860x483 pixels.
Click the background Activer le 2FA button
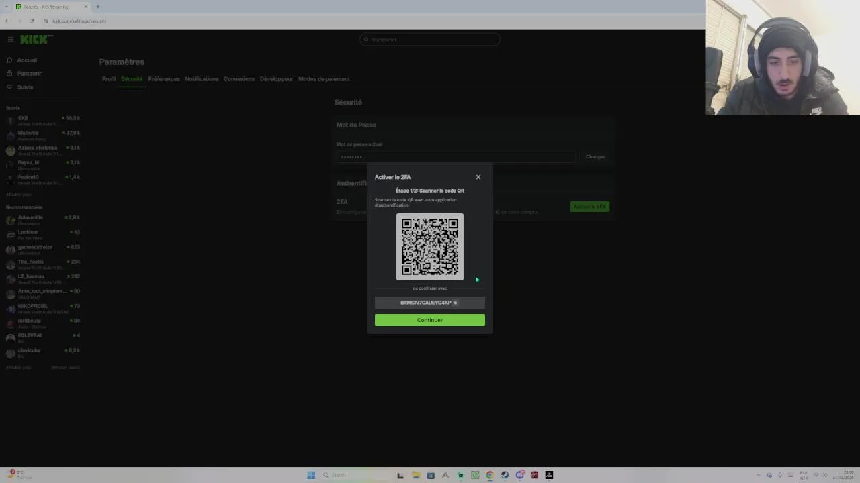589,207
